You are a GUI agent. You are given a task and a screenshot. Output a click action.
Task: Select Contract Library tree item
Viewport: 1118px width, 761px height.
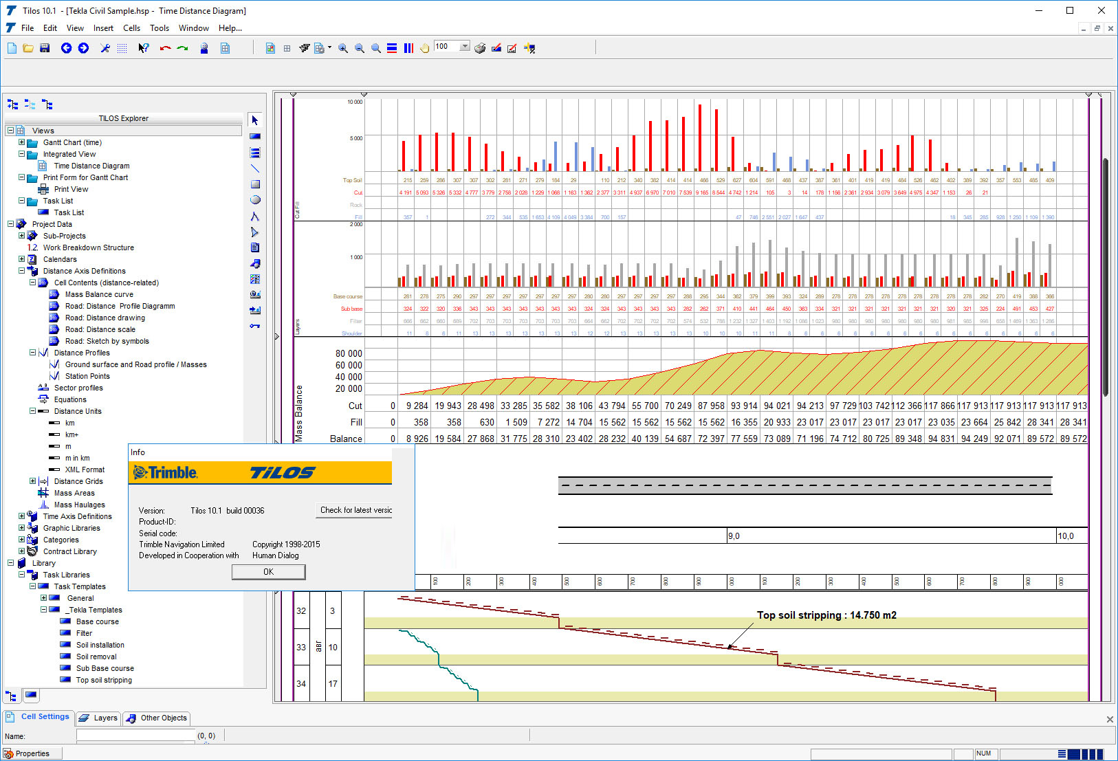pyautogui.click(x=69, y=551)
